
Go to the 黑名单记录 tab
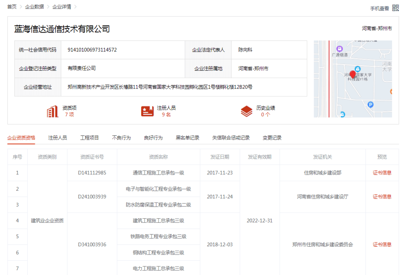[x=187, y=138]
